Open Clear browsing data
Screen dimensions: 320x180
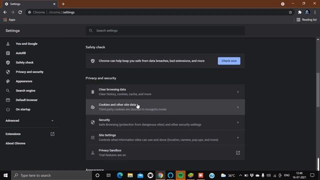(165, 92)
